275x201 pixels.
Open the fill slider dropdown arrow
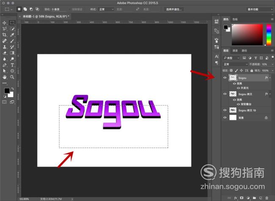(272, 71)
